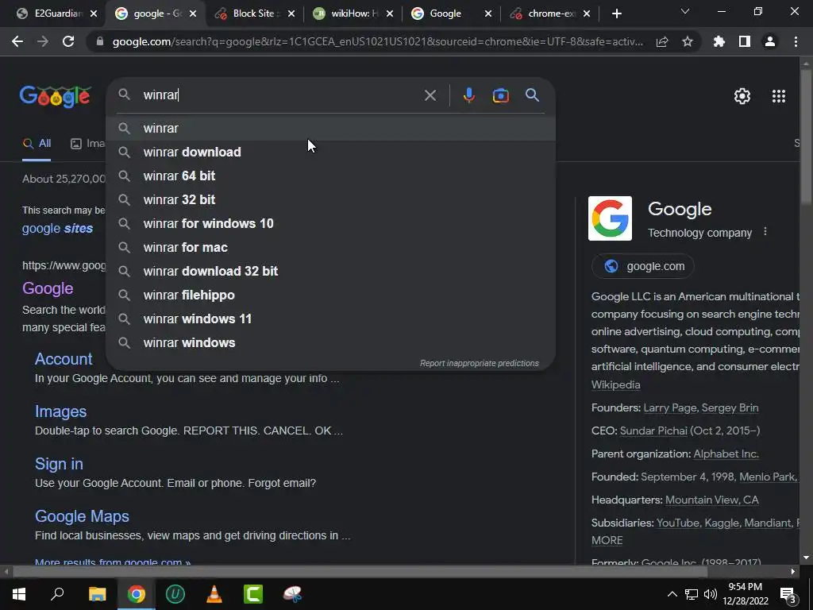Open the Chrome three-dot menu
Screen dimensions: 813x610
coord(796,41)
